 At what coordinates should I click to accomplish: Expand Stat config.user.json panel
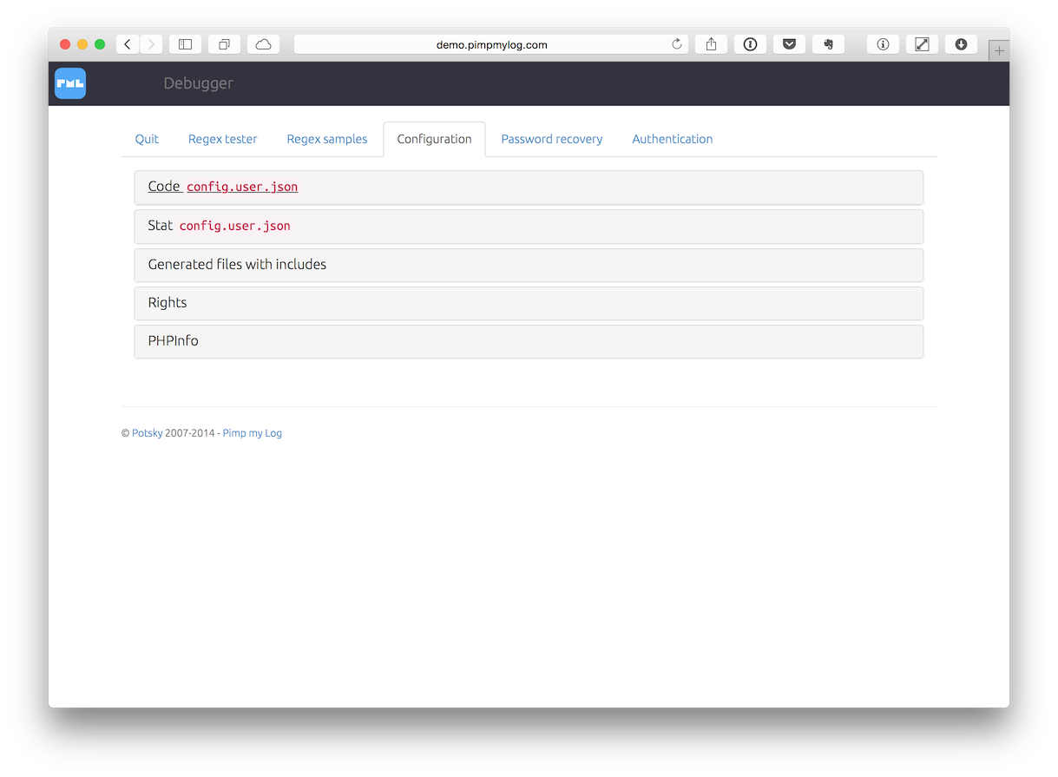(x=529, y=226)
